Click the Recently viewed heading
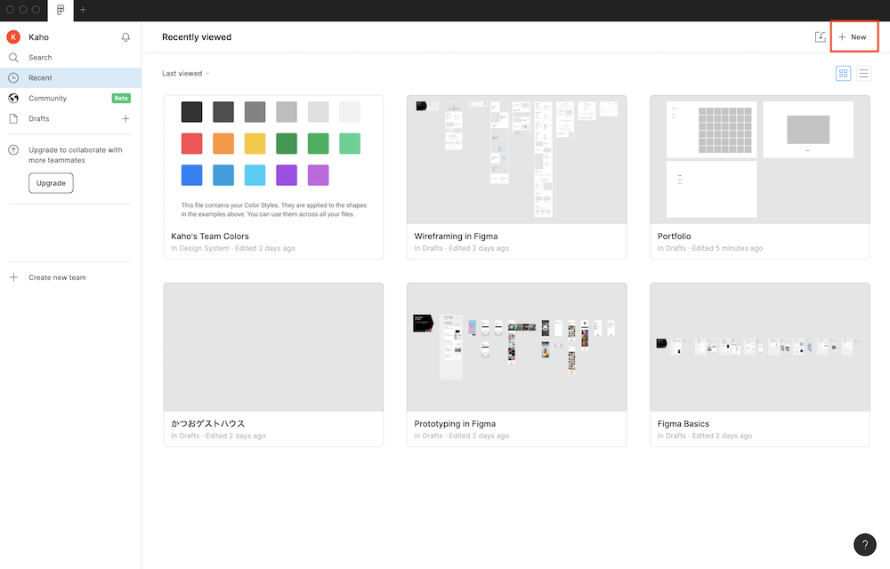 point(197,37)
